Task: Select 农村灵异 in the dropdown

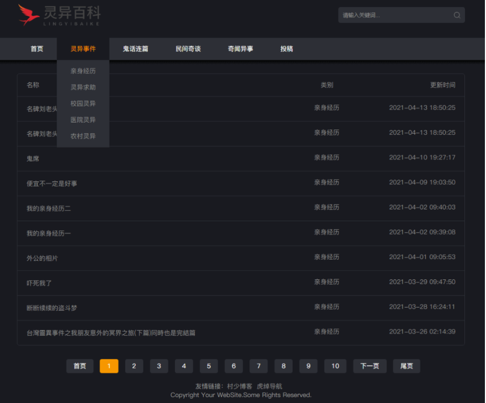Action: (83, 136)
